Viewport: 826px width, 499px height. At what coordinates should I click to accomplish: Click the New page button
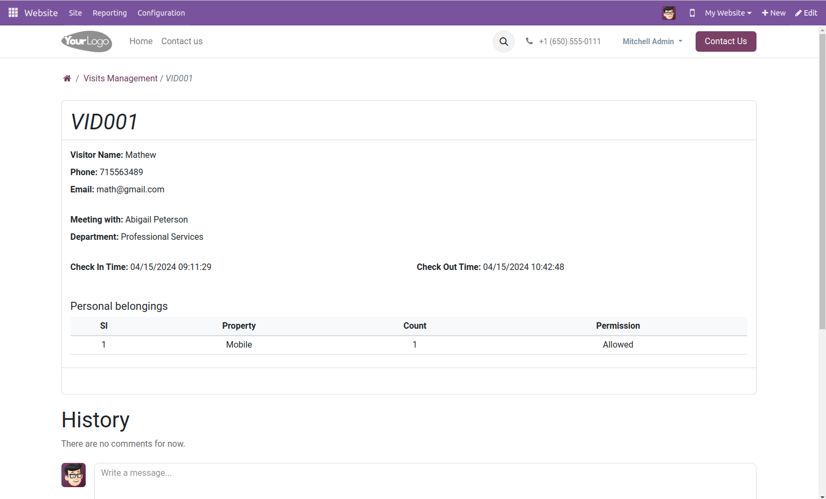(773, 13)
